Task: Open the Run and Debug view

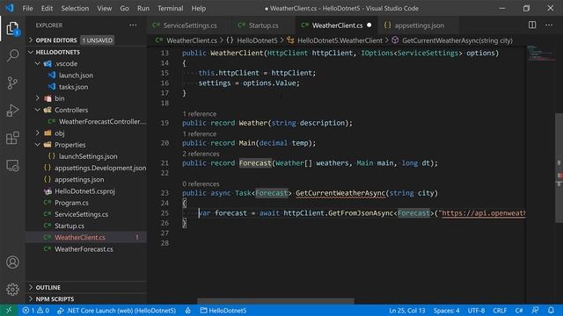Action: point(12,111)
